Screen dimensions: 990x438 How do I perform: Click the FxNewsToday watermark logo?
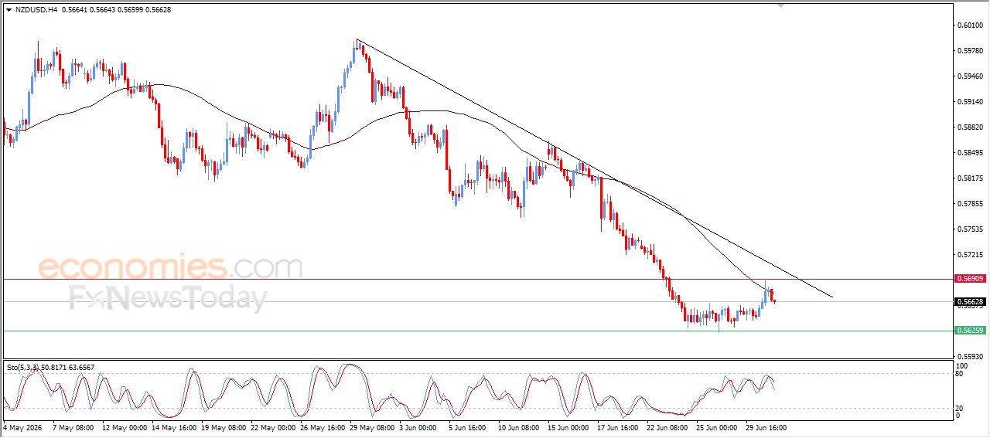pyautogui.click(x=168, y=297)
